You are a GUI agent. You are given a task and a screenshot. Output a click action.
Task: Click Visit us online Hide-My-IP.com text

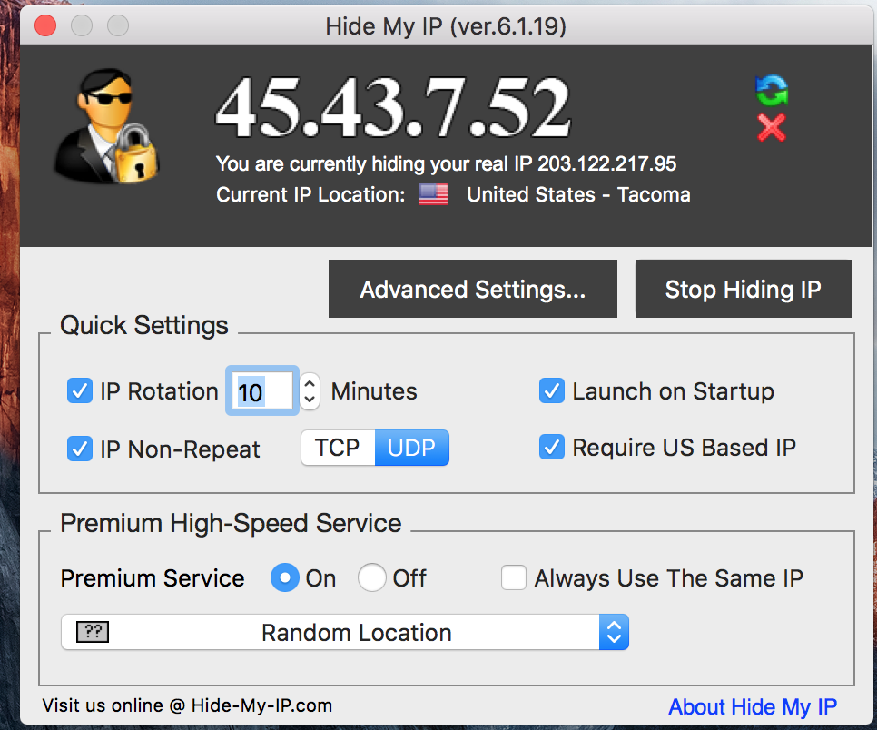click(187, 705)
